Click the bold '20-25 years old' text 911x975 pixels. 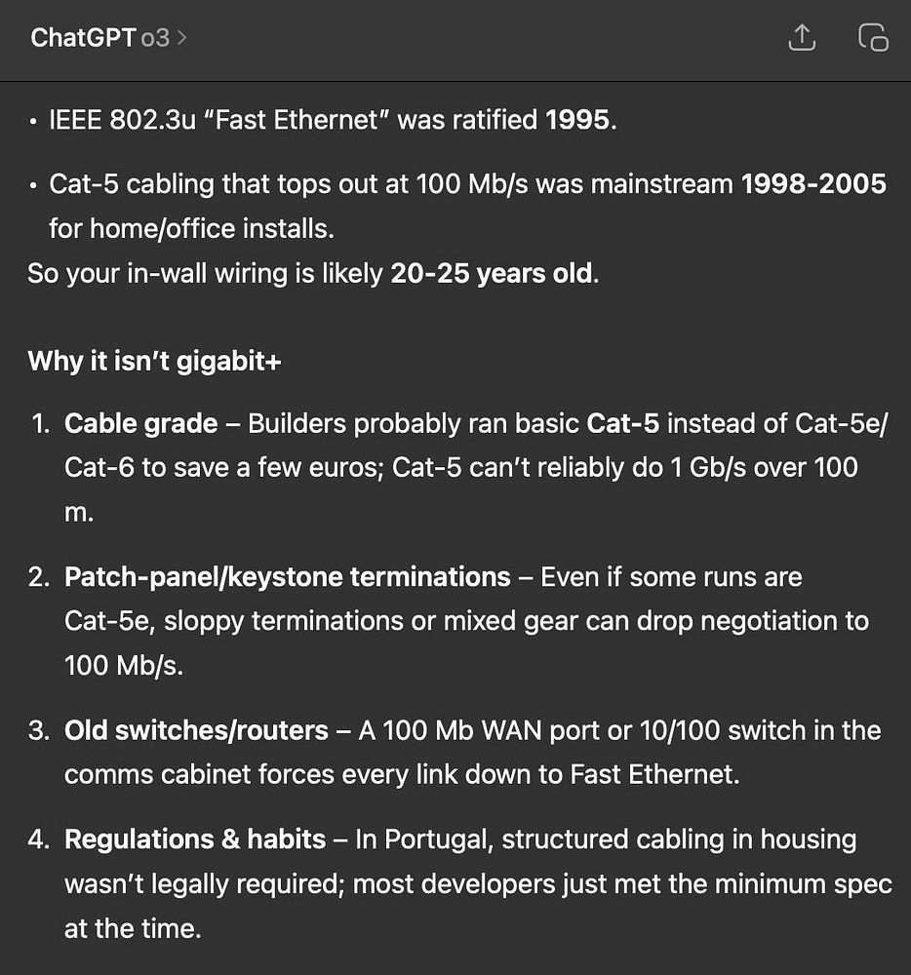click(x=491, y=274)
